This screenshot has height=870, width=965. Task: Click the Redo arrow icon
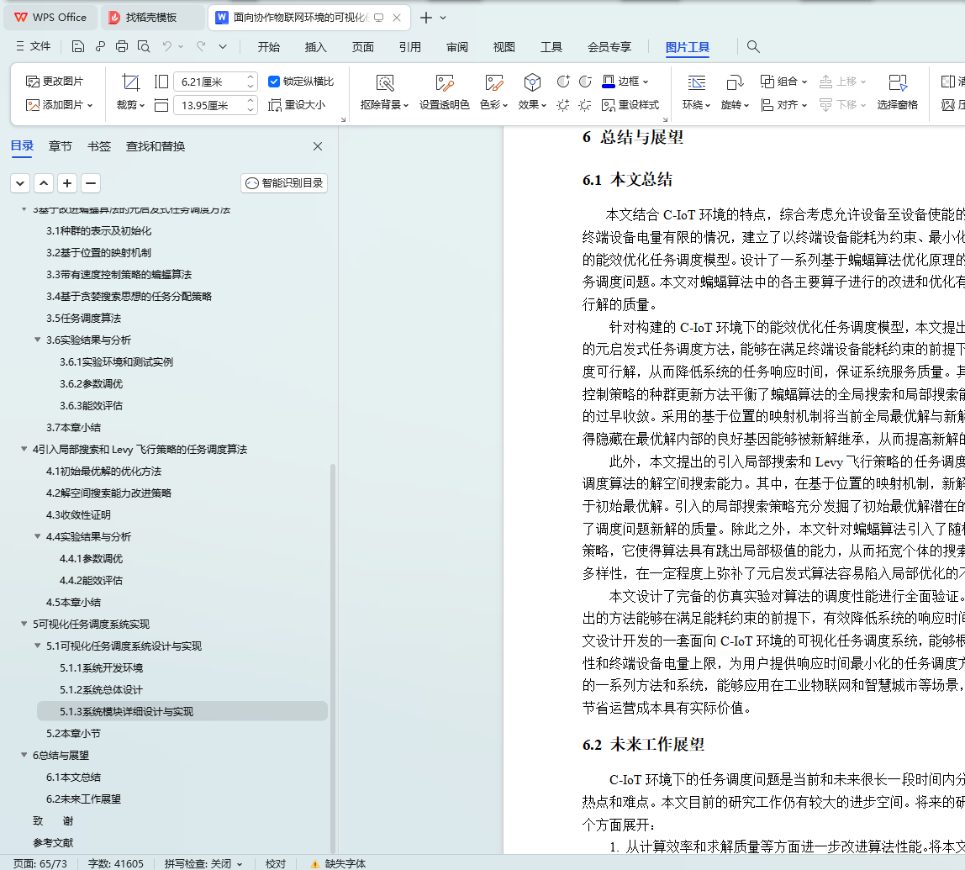pyautogui.click(x=201, y=47)
